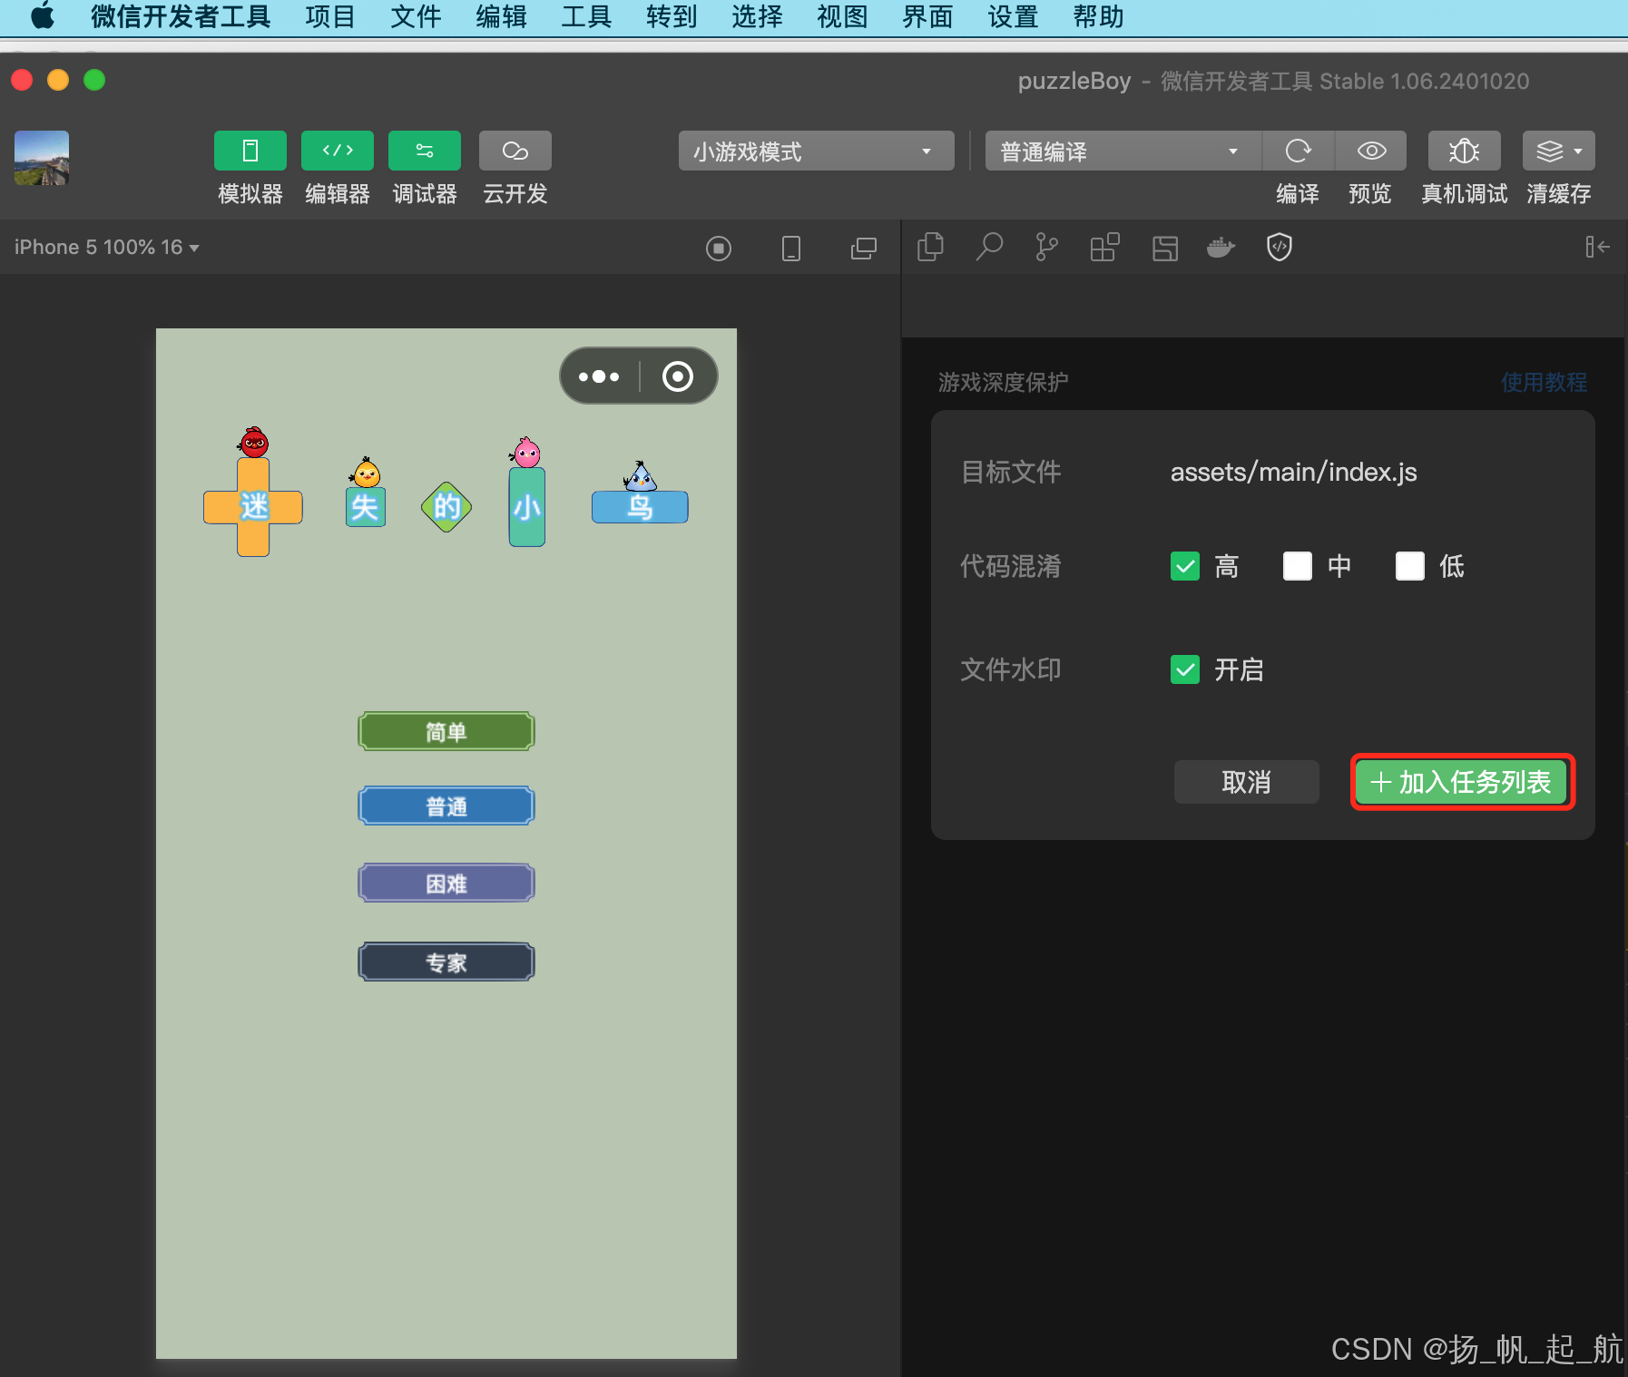The height and width of the screenshot is (1377, 1628).
Task: Click the 编译 compile refresh icon
Action: tap(1298, 151)
